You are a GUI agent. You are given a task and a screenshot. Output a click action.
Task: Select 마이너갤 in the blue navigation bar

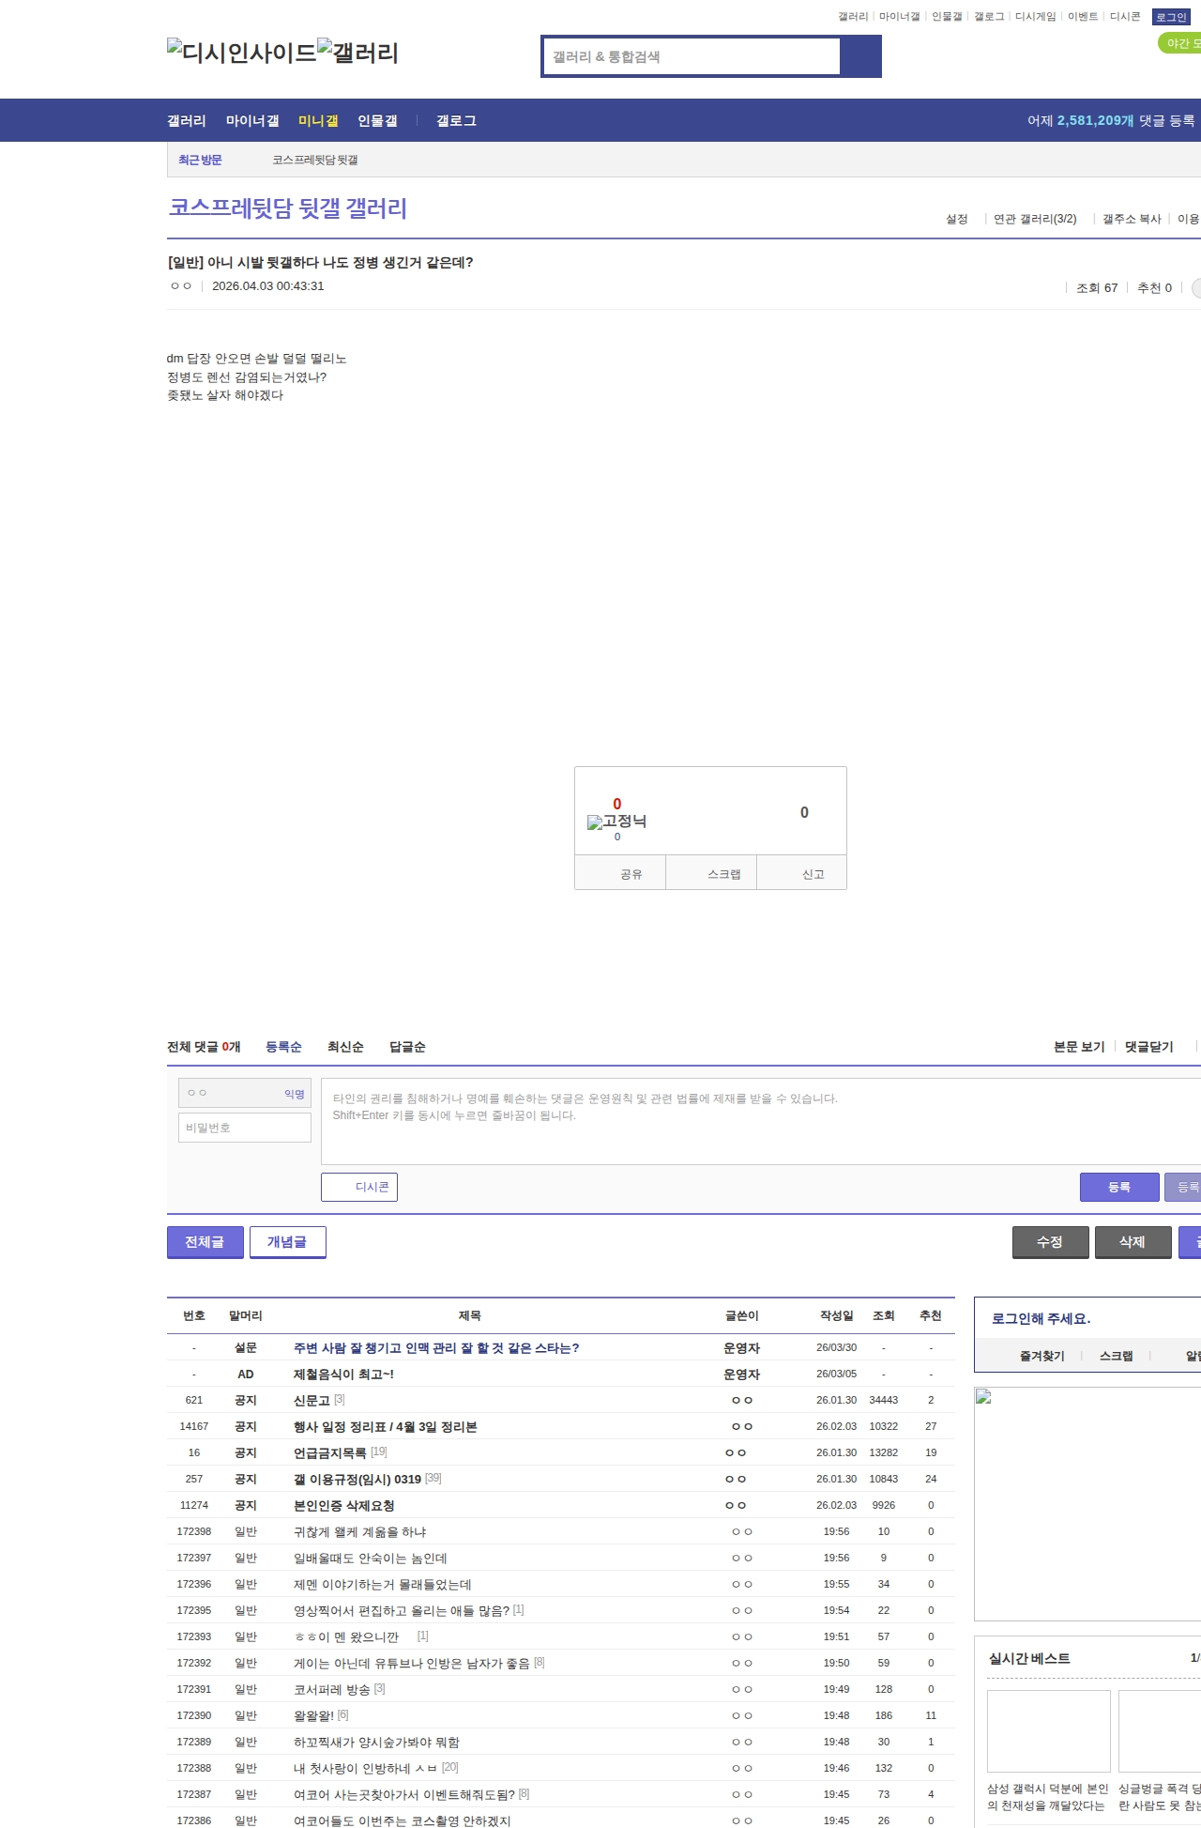[252, 120]
